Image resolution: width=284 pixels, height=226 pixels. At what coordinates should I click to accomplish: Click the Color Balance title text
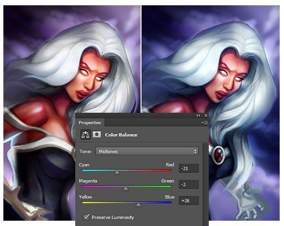[121, 135]
